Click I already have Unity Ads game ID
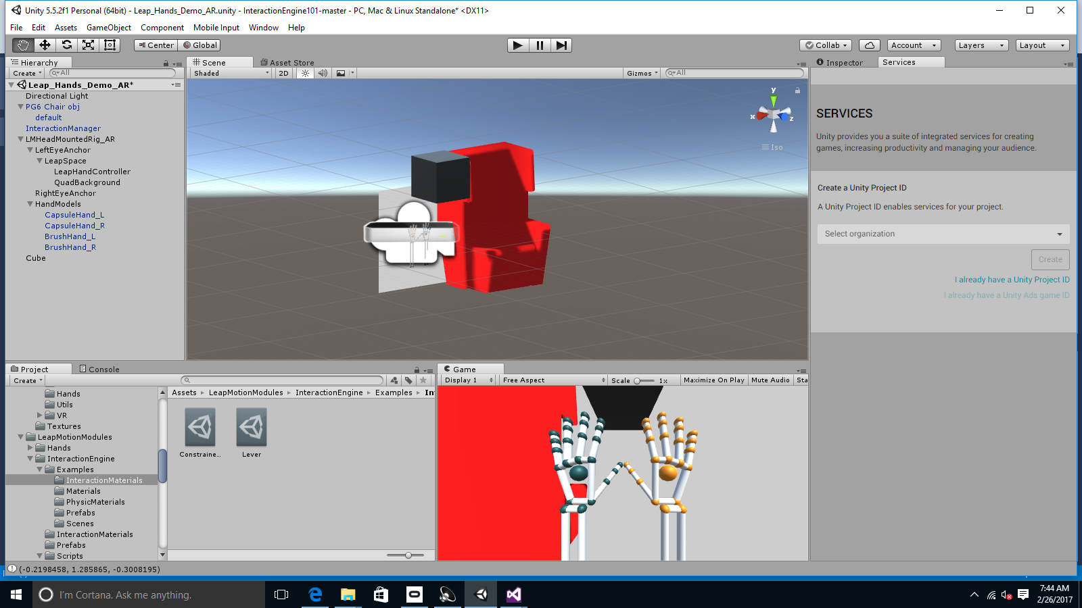 pos(1007,295)
